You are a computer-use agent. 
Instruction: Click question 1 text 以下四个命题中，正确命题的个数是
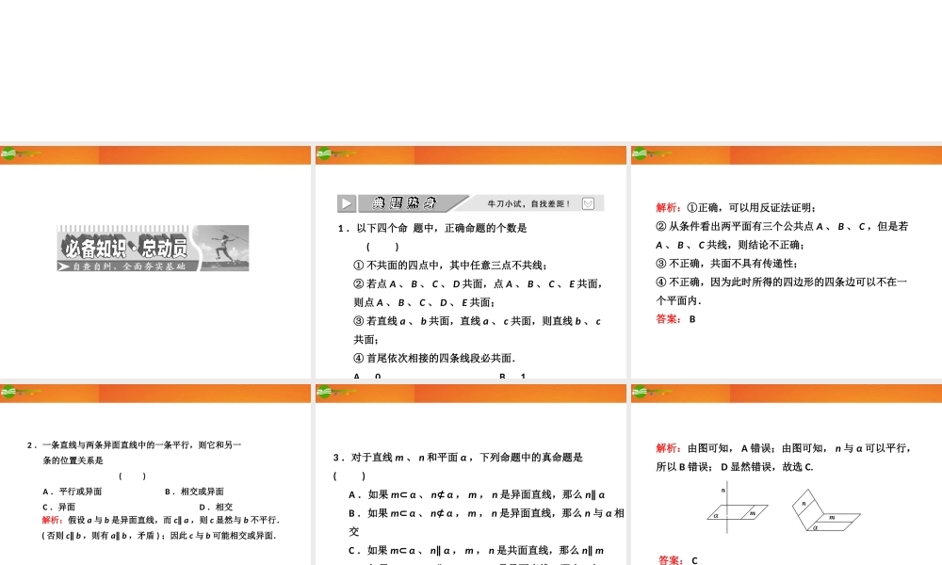point(432,228)
